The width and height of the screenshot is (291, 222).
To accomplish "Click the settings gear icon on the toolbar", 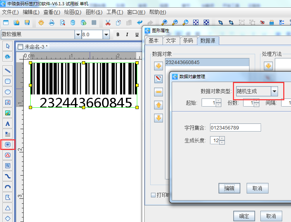I will (41, 22).
